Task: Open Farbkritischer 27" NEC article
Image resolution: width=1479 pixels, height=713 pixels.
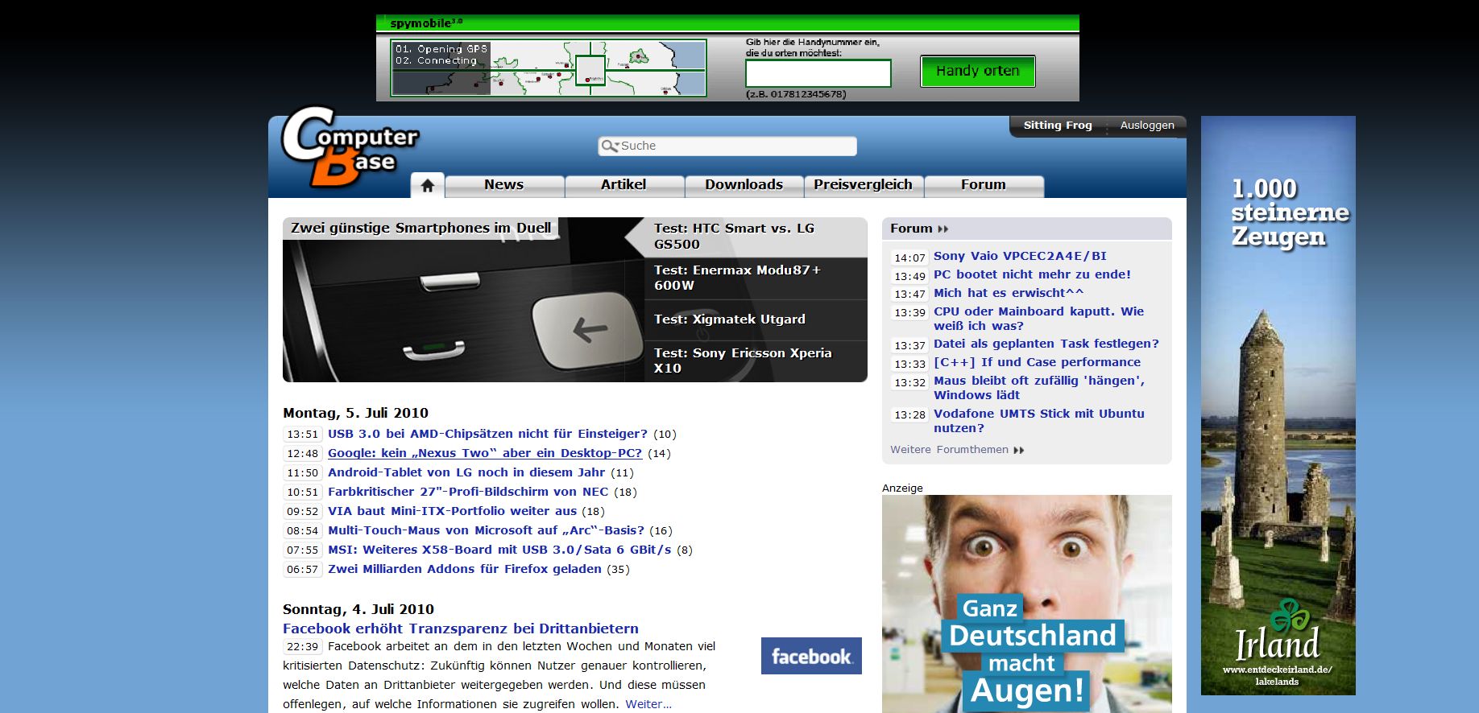Action: pyautogui.click(x=468, y=492)
